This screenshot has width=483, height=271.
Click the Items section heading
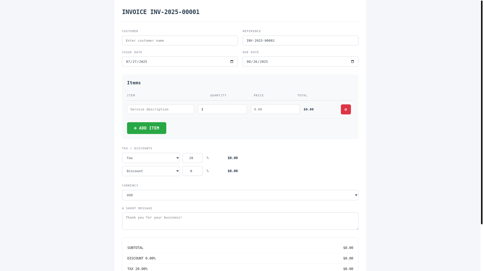tap(134, 83)
